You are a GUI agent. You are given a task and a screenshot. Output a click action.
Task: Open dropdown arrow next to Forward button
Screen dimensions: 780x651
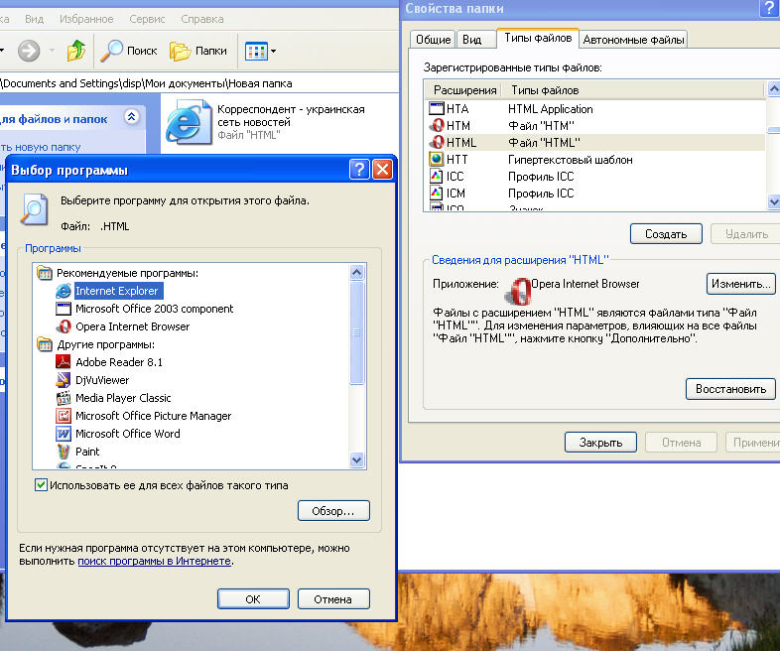[52, 51]
